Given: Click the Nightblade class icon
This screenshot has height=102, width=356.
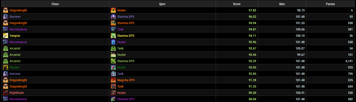Looking at the screenshot, I should tap(6, 93).
